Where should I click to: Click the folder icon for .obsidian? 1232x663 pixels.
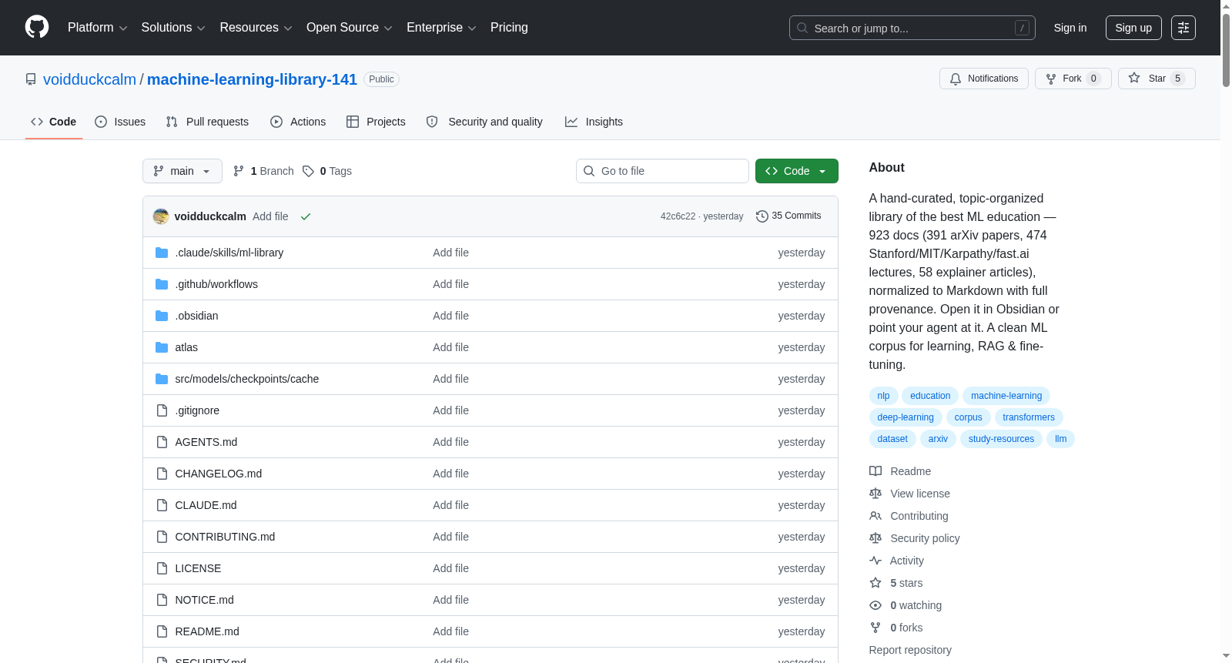162,316
